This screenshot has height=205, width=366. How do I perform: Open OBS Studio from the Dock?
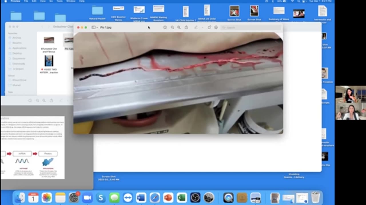(195, 198)
